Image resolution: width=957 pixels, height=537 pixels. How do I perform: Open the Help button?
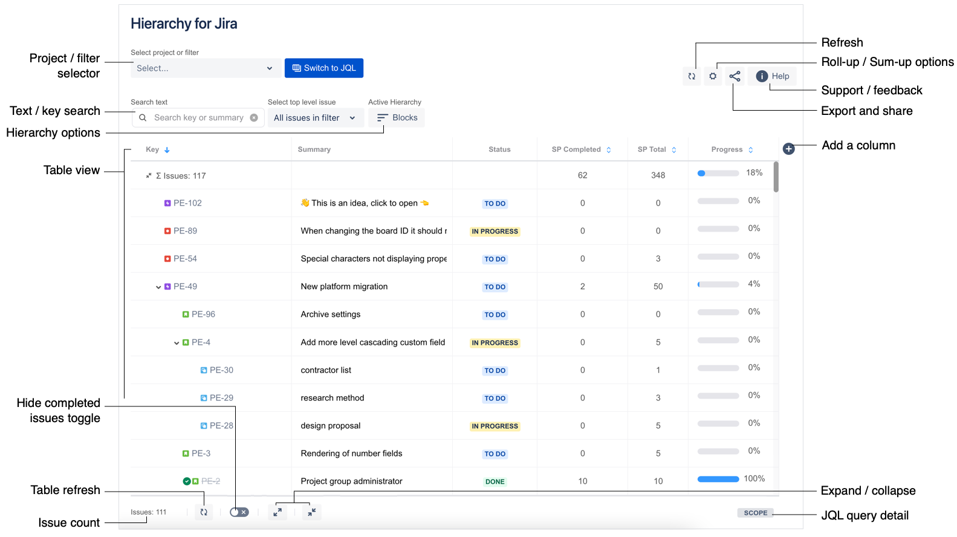(773, 76)
